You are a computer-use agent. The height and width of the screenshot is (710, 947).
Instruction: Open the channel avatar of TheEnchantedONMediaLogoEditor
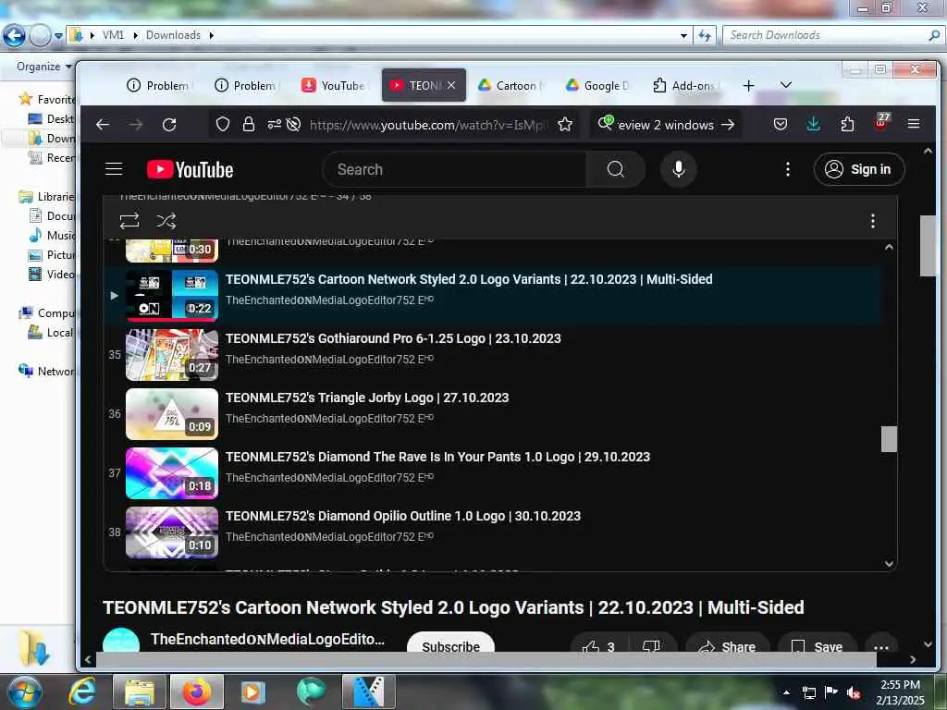point(121,641)
